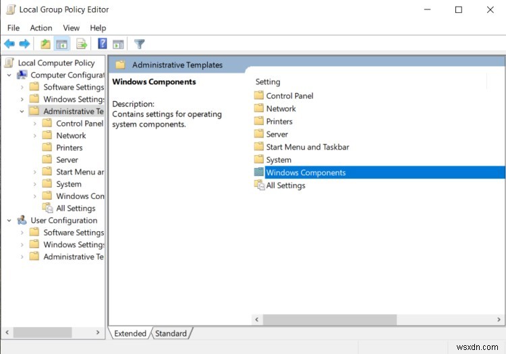The image size is (506, 354).
Task: Select Software Settings under User Configuration
Action: pos(74,233)
